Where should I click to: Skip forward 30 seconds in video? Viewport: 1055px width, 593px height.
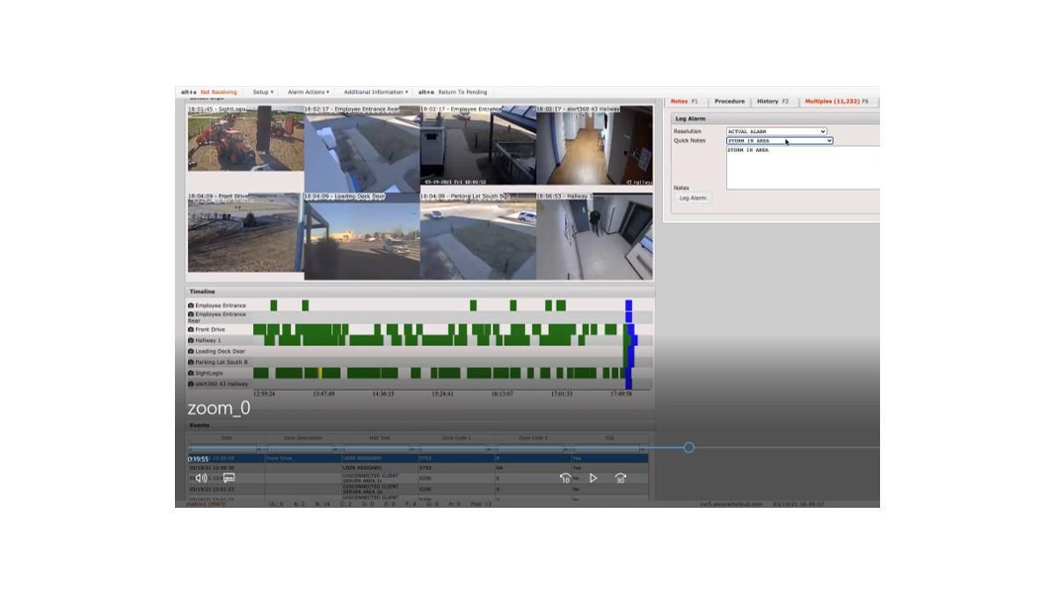coord(621,478)
